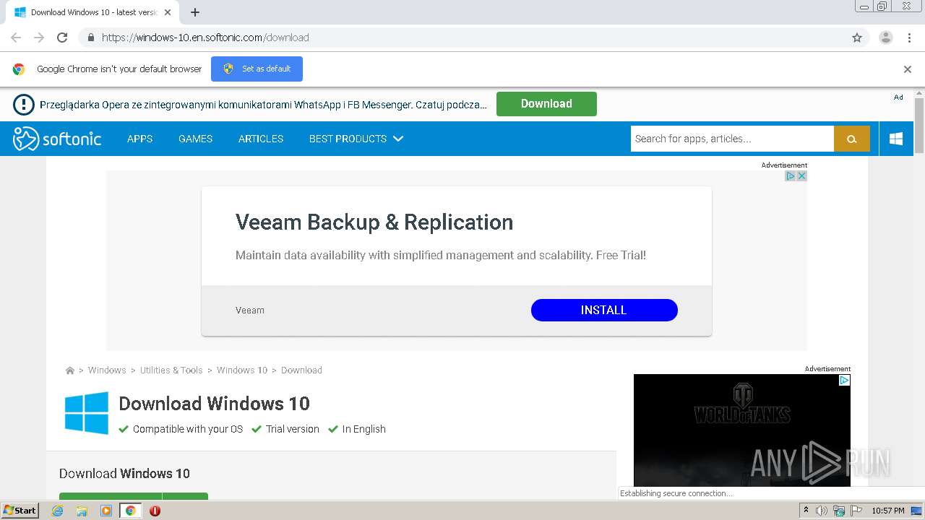
Task: Expand the BEST PRODUCTS dropdown
Action: (x=356, y=139)
